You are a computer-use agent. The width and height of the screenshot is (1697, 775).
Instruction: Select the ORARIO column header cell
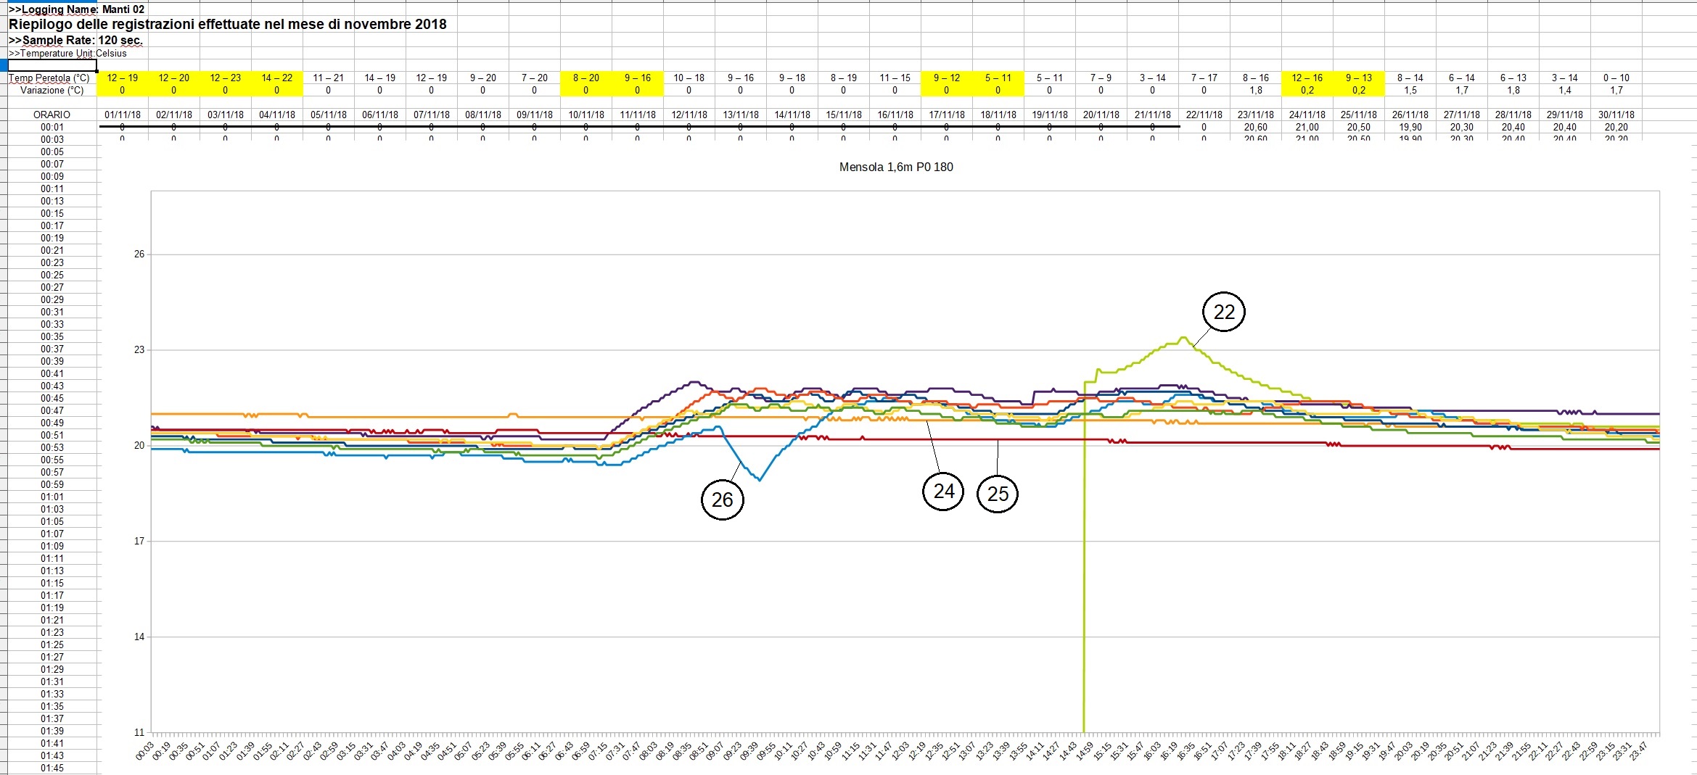52,115
